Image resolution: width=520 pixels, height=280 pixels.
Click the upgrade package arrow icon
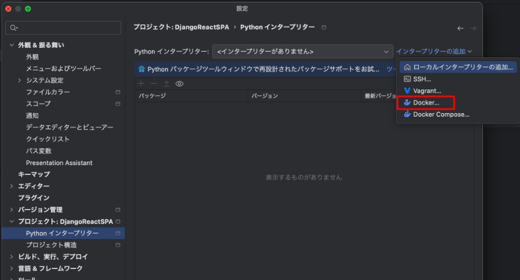pyautogui.click(x=166, y=84)
